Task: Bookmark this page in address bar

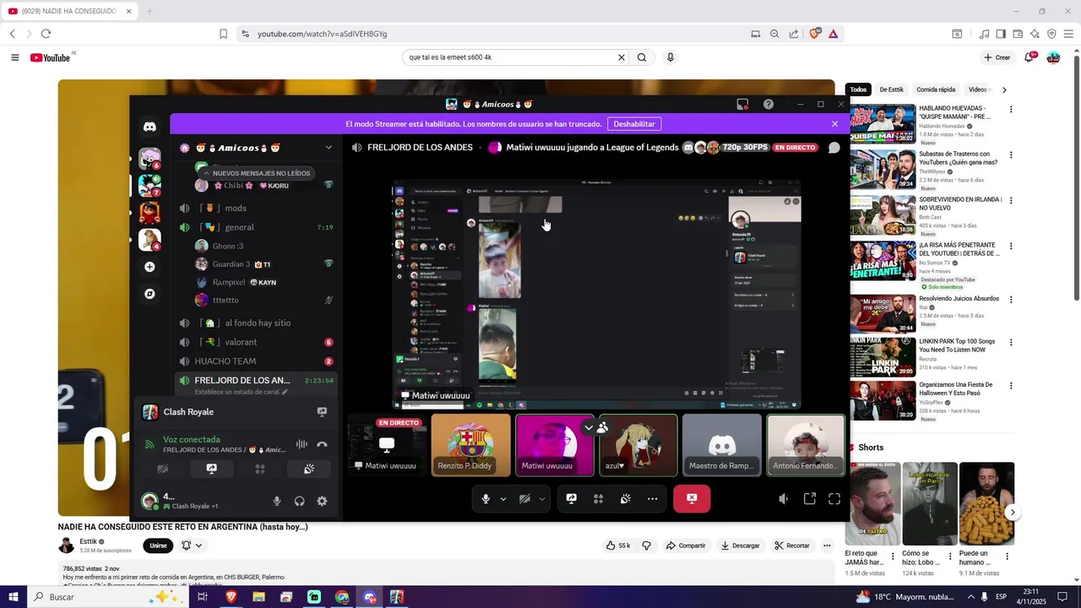Action: (x=223, y=34)
